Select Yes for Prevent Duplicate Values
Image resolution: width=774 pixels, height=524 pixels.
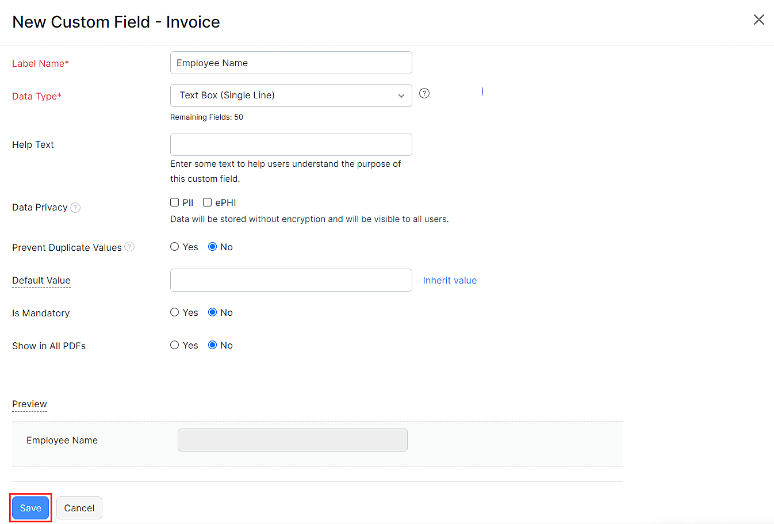pyautogui.click(x=174, y=246)
